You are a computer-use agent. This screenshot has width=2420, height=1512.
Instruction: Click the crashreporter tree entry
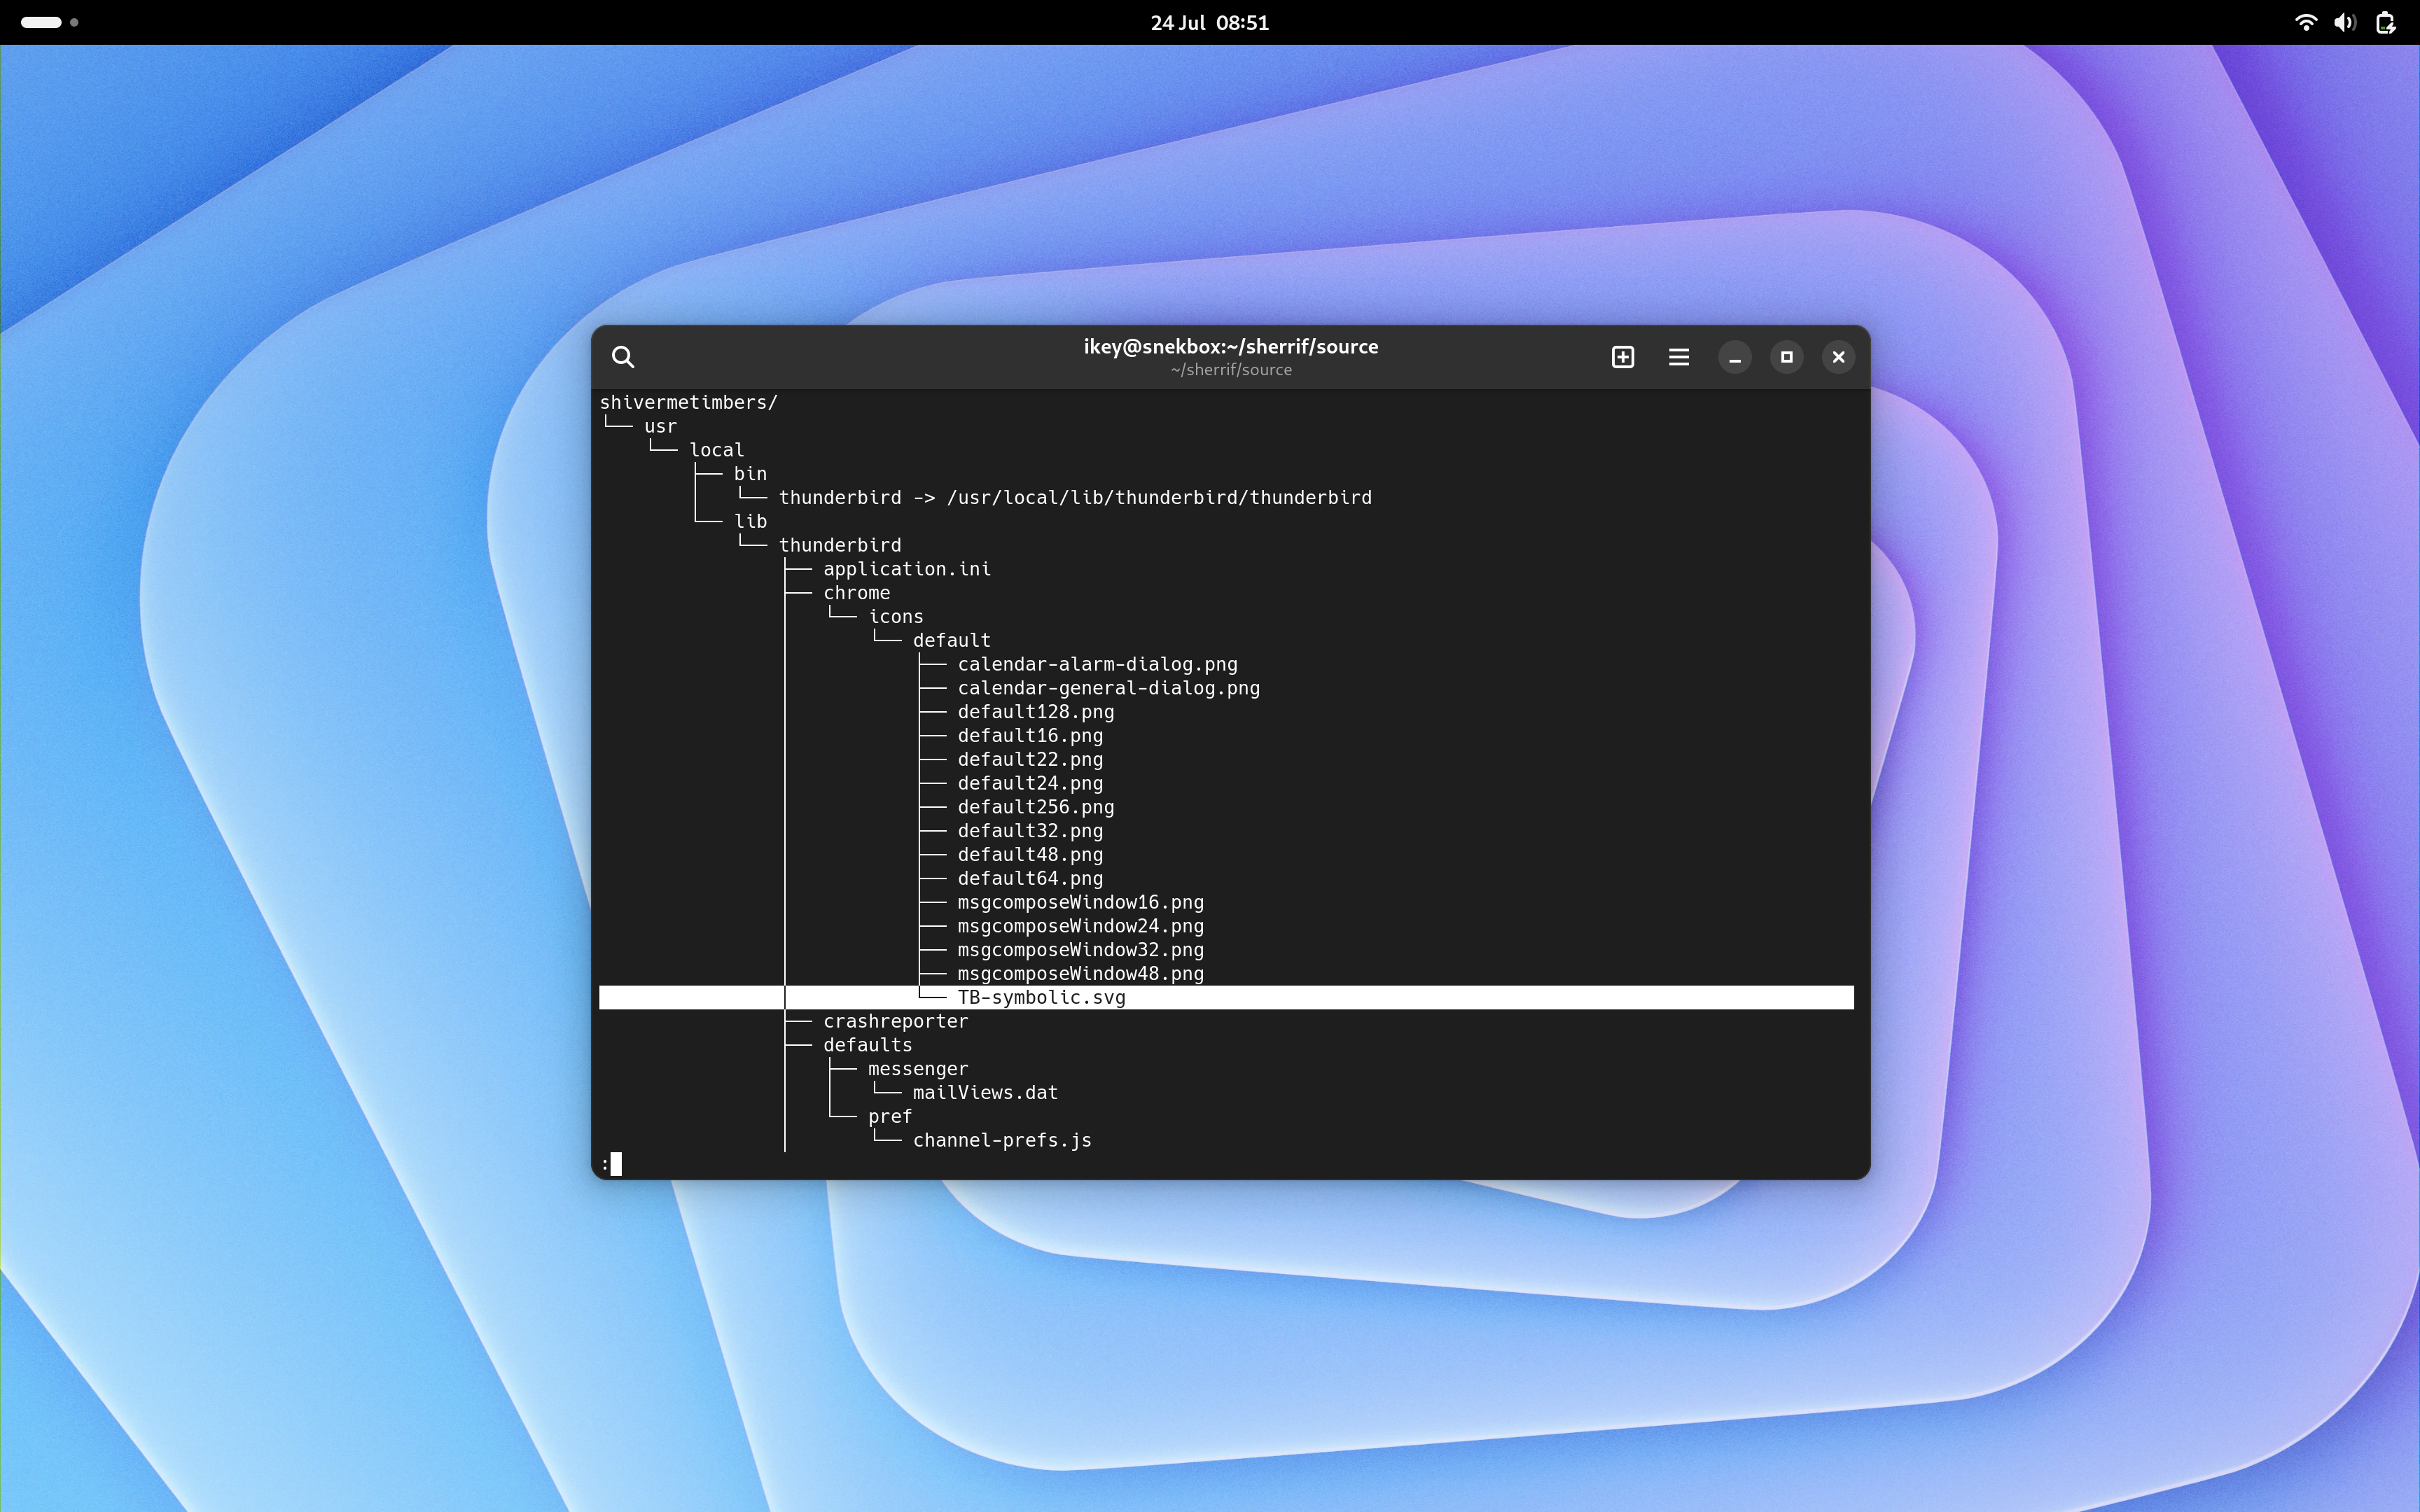[895, 1021]
